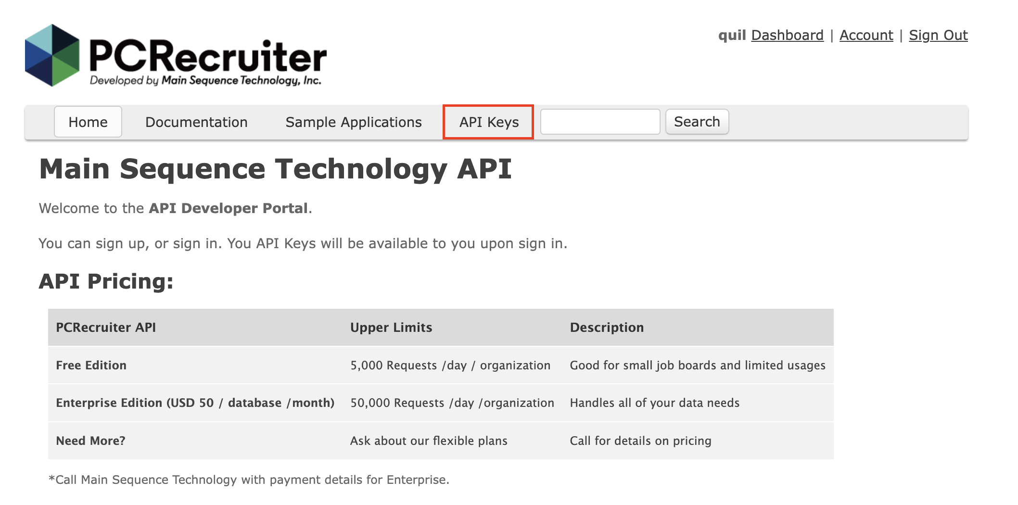Select the 'API Developer Portal' bold text
The height and width of the screenshot is (505, 1018).
tap(228, 208)
